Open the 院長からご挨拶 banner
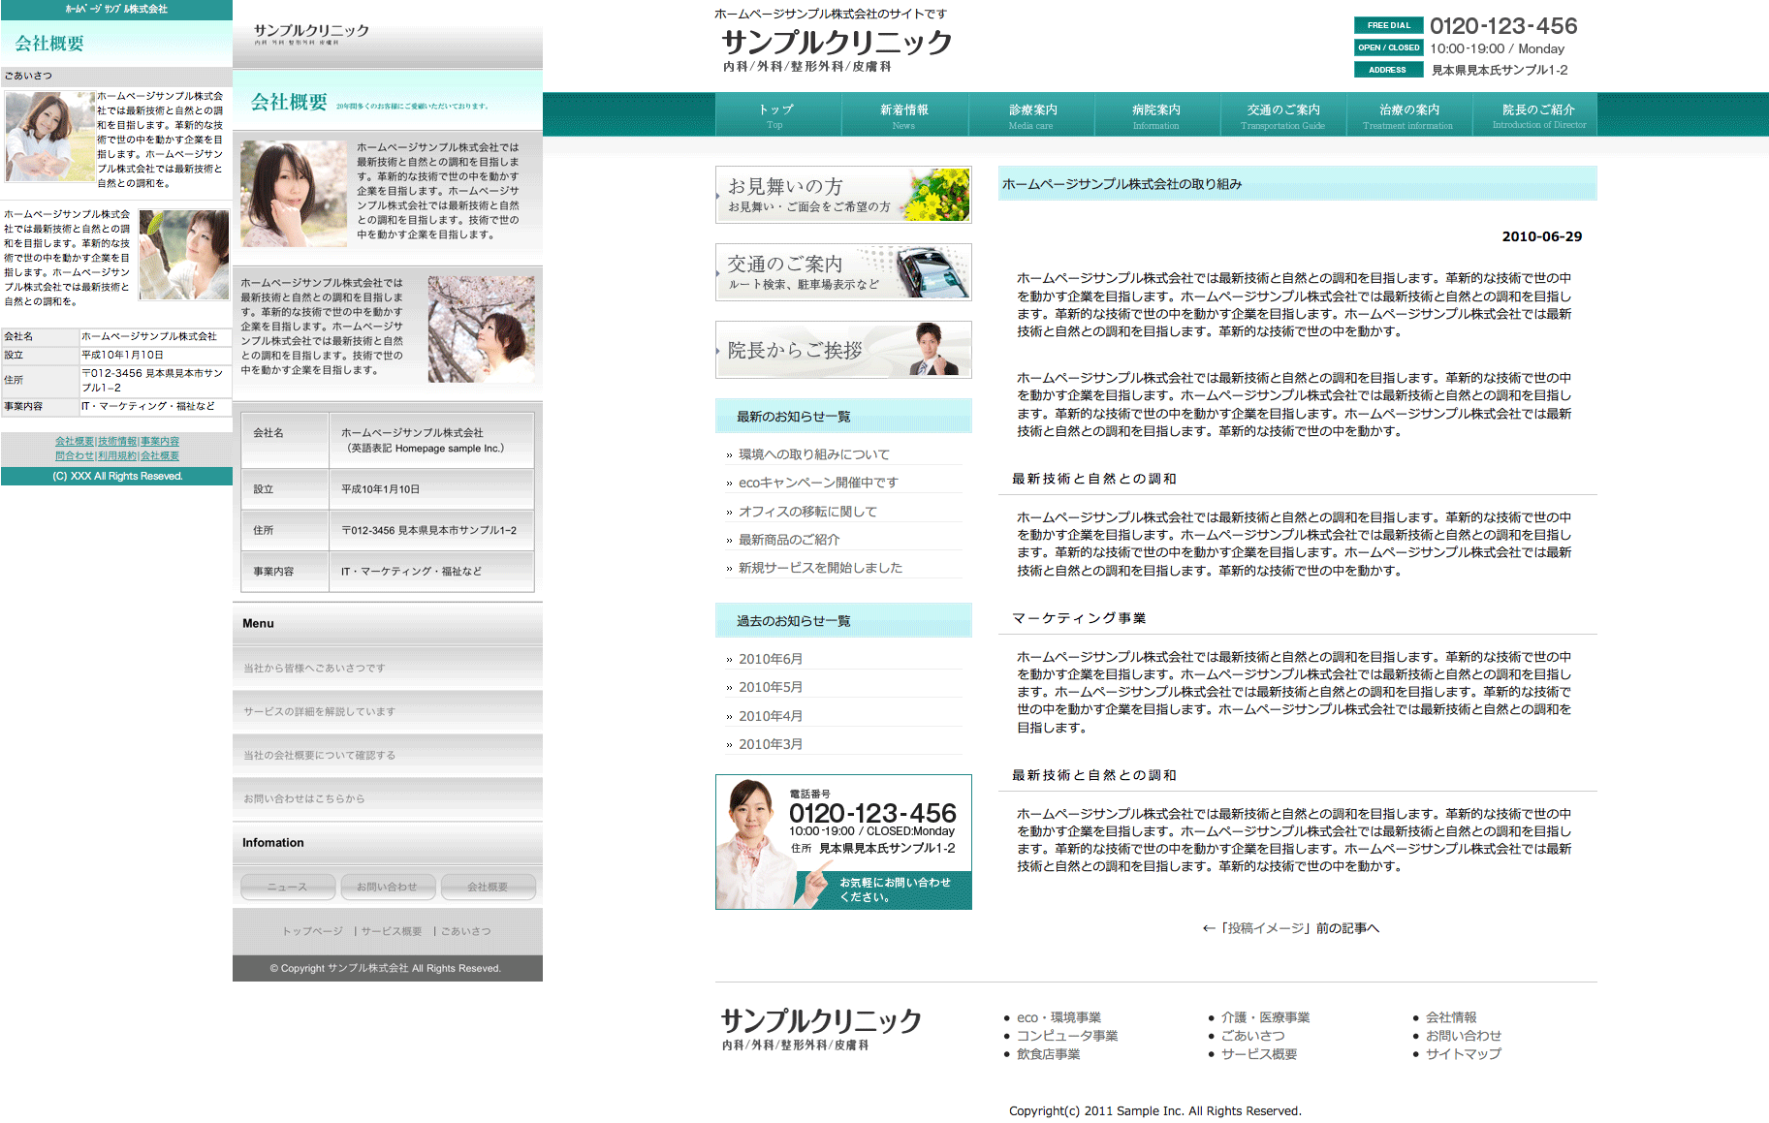Viewport: 1769px width, 1123px height. [842, 350]
